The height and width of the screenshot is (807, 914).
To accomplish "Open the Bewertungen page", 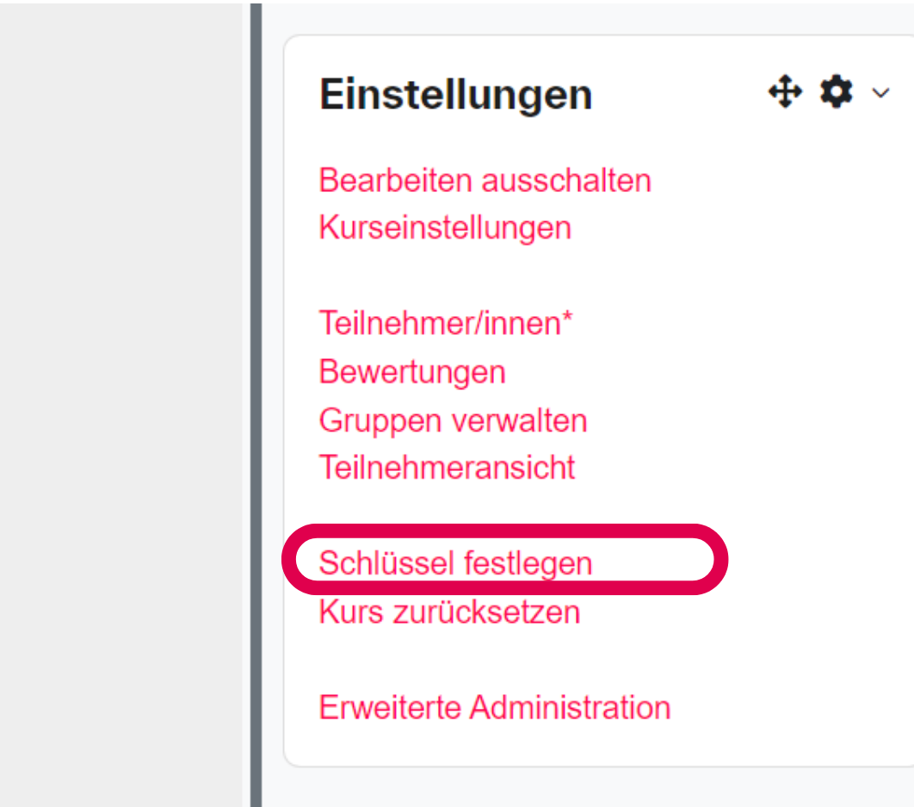I will point(411,371).
